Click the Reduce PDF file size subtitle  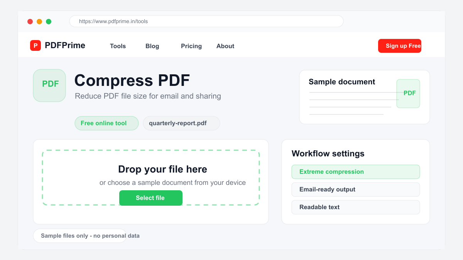[x=148, y=96]
